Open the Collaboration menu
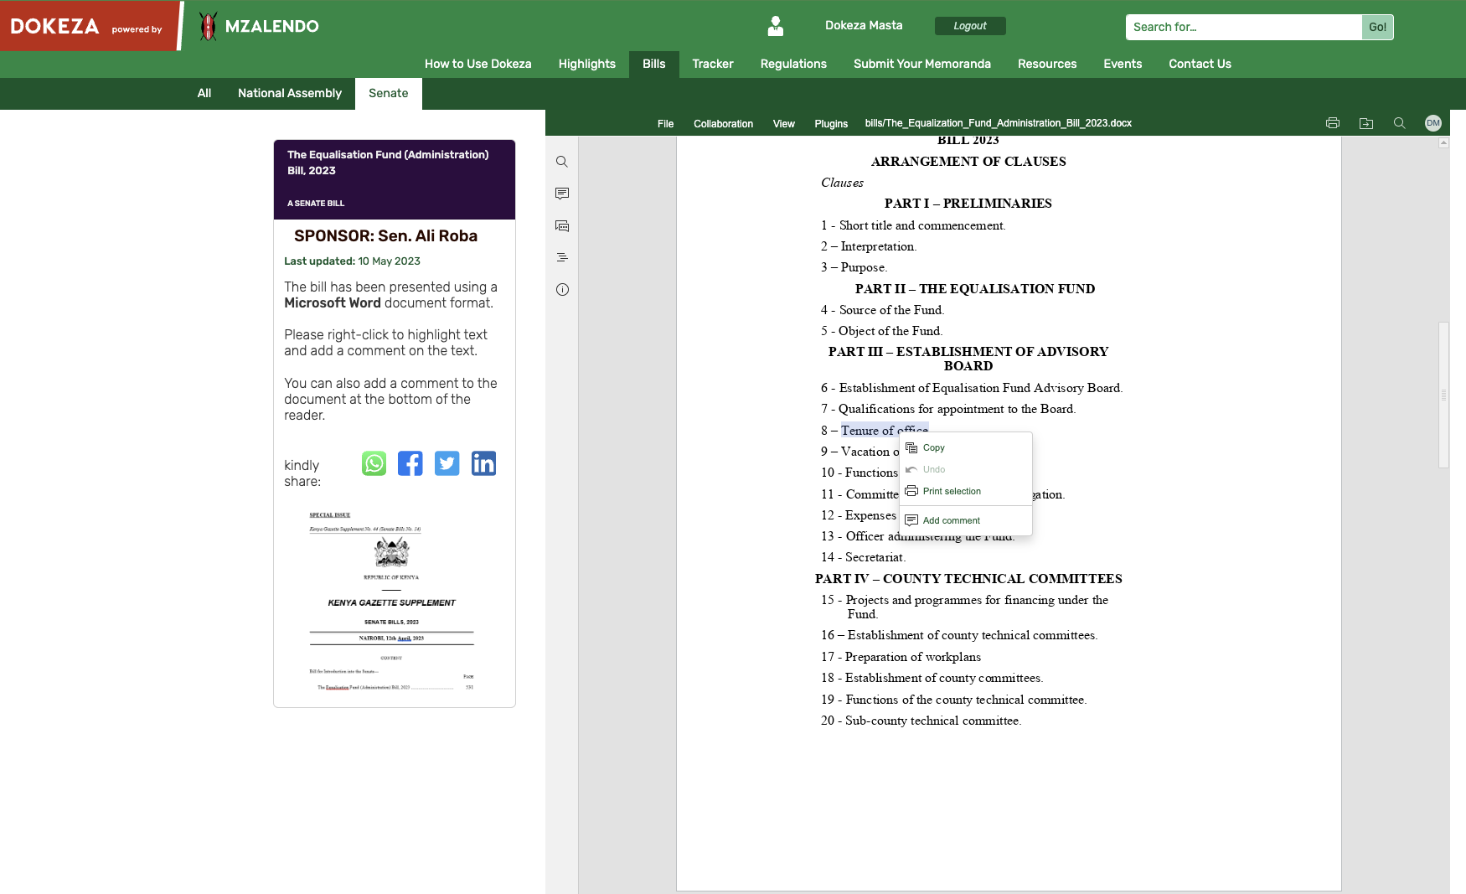 [723, 124]
